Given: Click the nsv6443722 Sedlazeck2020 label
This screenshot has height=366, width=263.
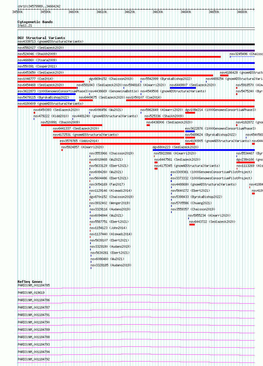Looking at the screenshot, I should pyautogui.click(x=212, y=222).
